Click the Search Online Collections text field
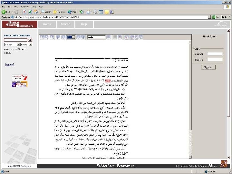The width and height of the screenshot is (232, 174). point(16,40)
